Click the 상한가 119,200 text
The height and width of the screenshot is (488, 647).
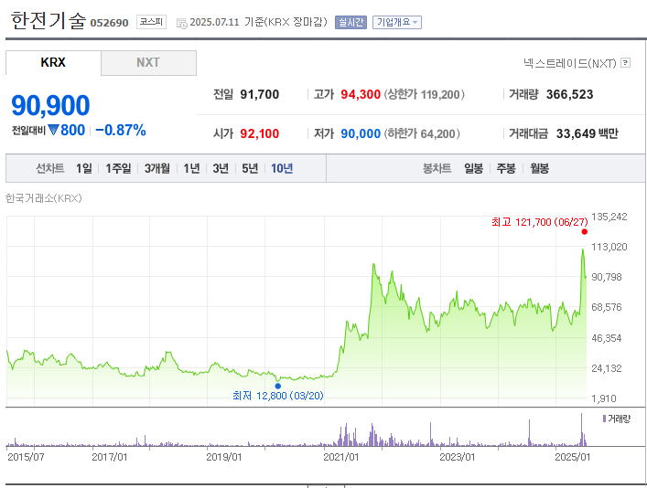coord(425,94)
